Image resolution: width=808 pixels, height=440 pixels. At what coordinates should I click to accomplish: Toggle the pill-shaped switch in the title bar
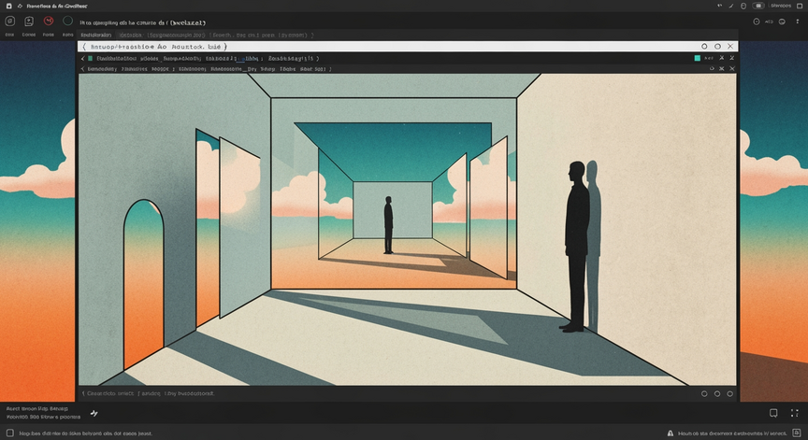pos(758,6)
